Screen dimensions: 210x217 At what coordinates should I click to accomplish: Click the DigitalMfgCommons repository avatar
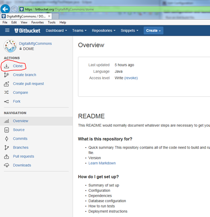click(10, 46)
